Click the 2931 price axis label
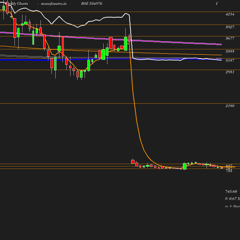 point(230,72)
